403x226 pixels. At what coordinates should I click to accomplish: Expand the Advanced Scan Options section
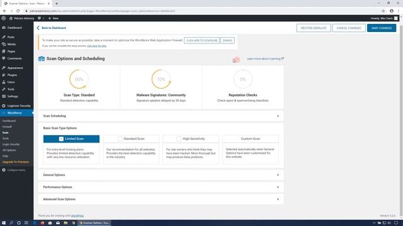point(161,200)
